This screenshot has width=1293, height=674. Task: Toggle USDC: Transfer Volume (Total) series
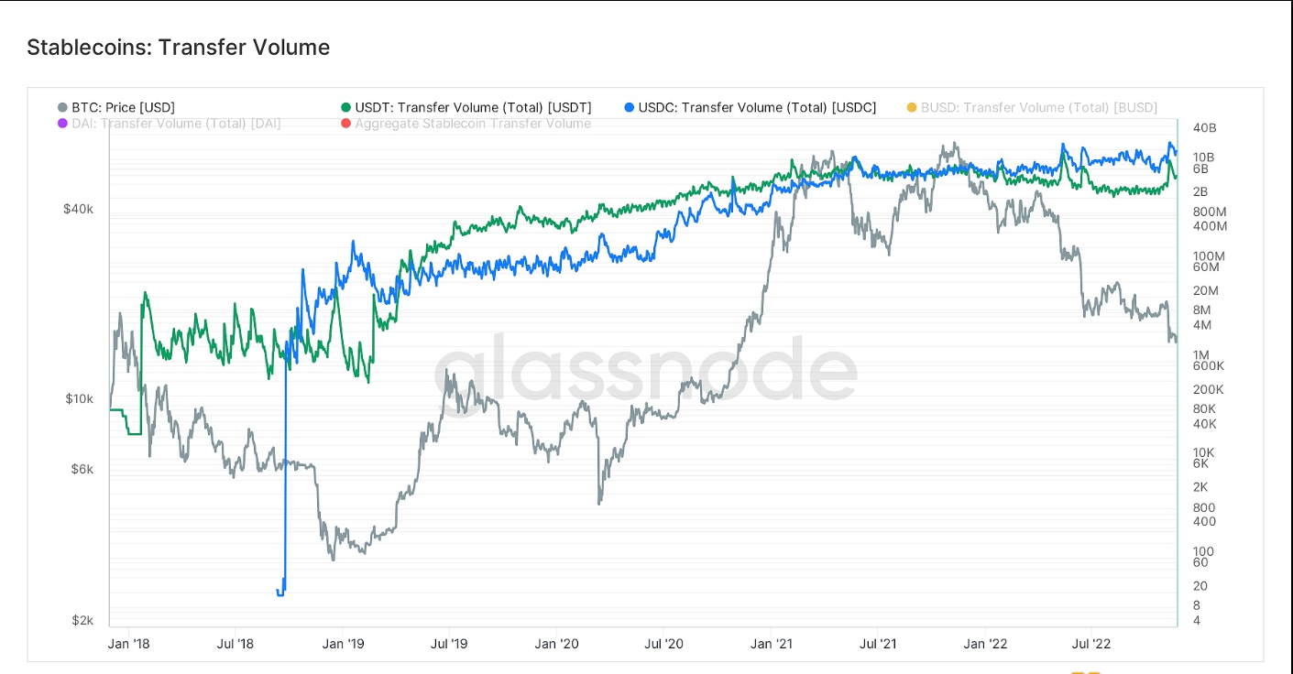coord(757,108)
